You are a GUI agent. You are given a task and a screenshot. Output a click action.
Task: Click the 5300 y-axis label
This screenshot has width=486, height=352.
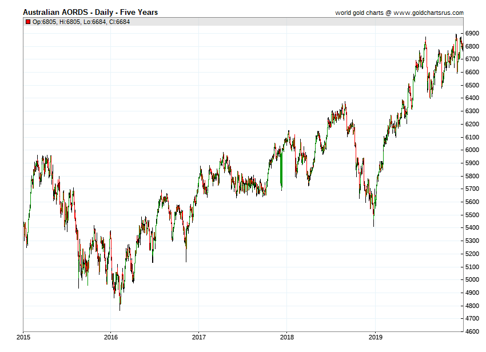472,241
